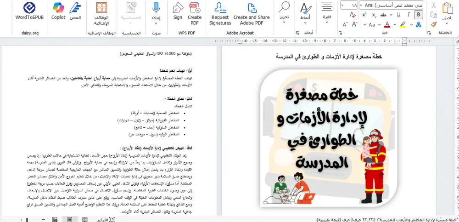This screenshot has width=459, height=222.
Task: Click the cover image on first page
Action: [329, 138]
